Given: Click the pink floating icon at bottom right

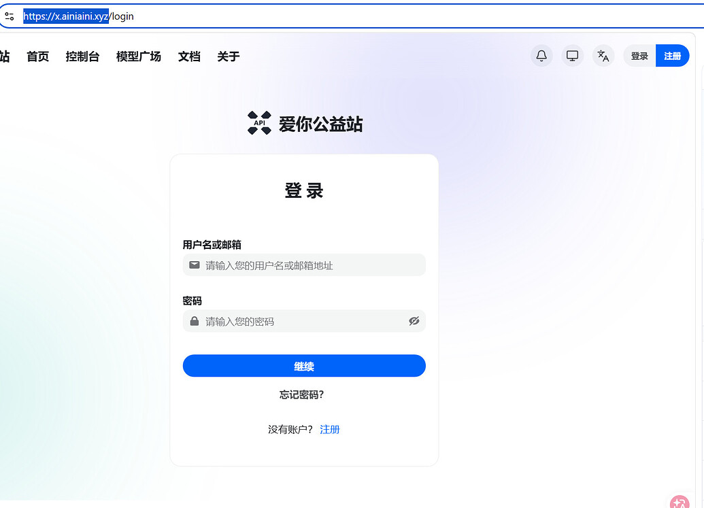Looking at the screenshot, I should [680, 502].
